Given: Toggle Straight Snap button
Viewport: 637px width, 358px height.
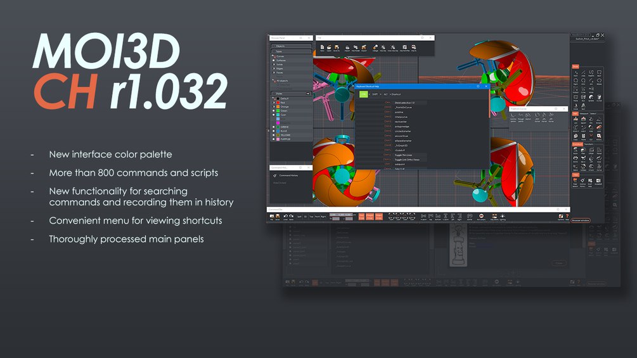Looking at the screenshot, I should tap(370, 217).
